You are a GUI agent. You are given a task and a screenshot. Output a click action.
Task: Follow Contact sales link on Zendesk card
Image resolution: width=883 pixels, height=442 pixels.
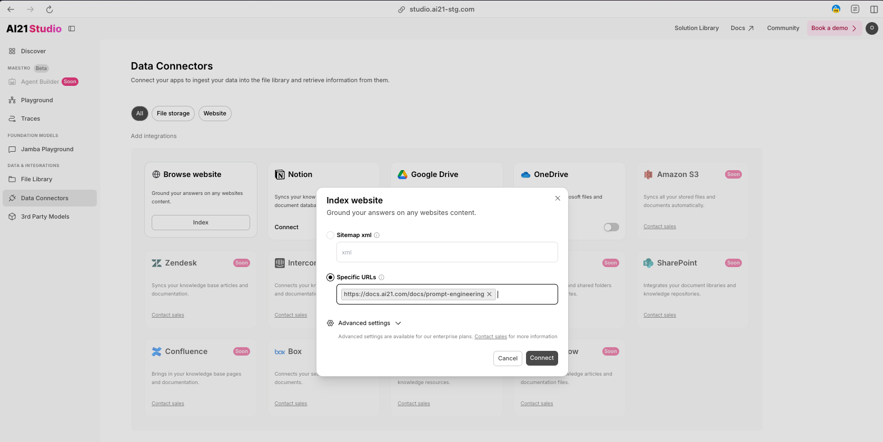click(x=168, y=315)
